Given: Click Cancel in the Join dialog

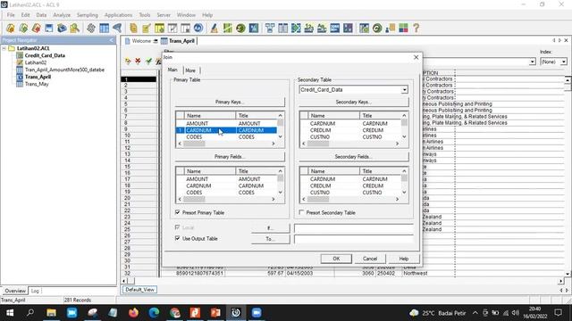Looking at the screenshot, I should (x=370, y=259).
